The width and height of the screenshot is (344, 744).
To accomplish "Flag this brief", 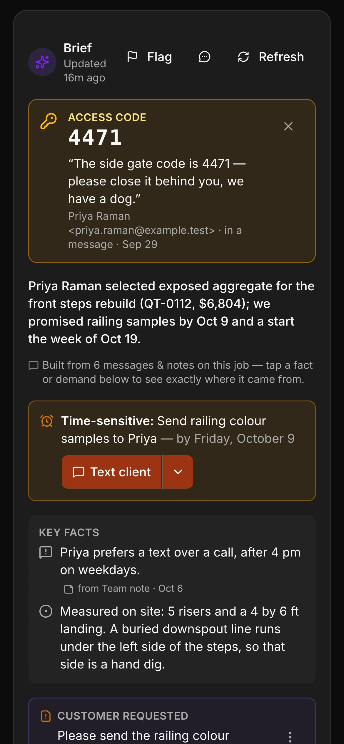I will [150, 57].
